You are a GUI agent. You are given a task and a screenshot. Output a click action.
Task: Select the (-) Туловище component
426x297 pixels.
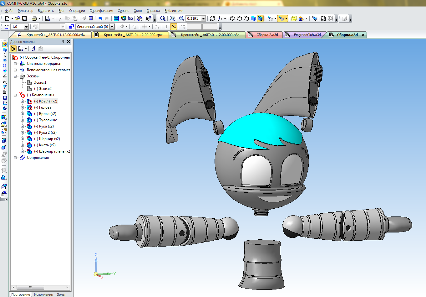coord(45,120)
